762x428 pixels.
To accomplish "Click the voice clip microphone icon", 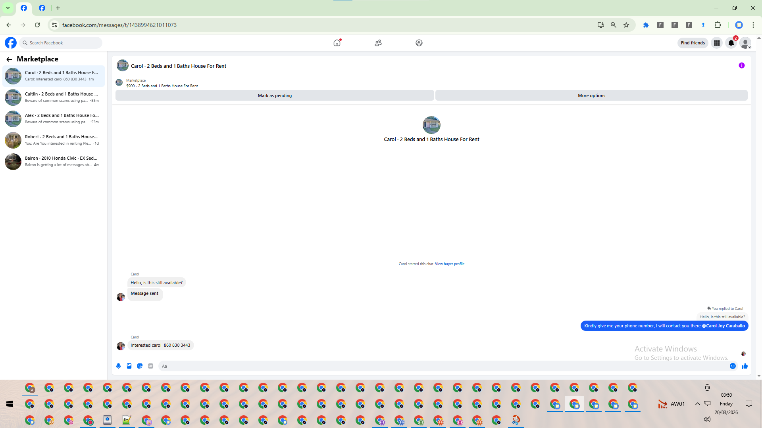I will coord(118,366).
